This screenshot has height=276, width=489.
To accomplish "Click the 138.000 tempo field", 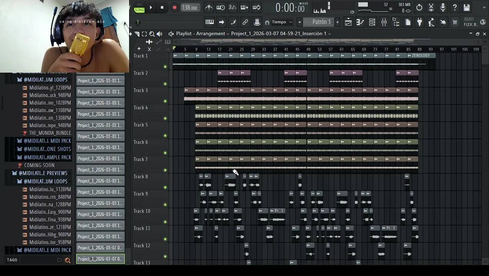I will [190, 8].
